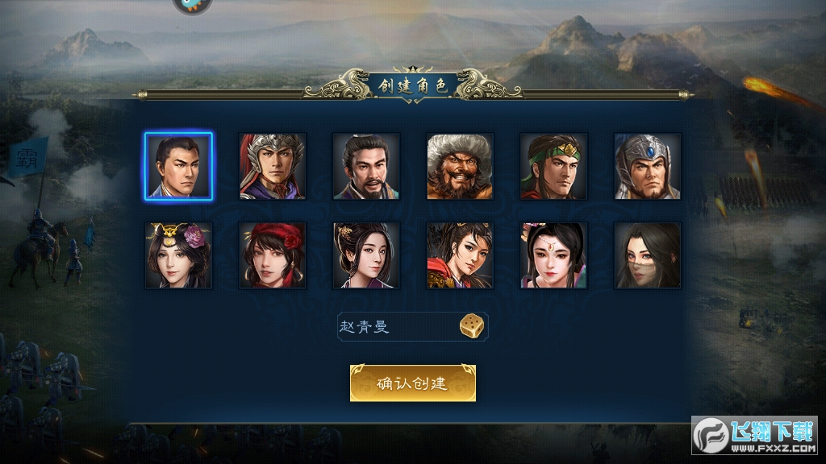Click the www.fxxz.com site address
This screenshot has height=464, width=826.
click(774, 448)
